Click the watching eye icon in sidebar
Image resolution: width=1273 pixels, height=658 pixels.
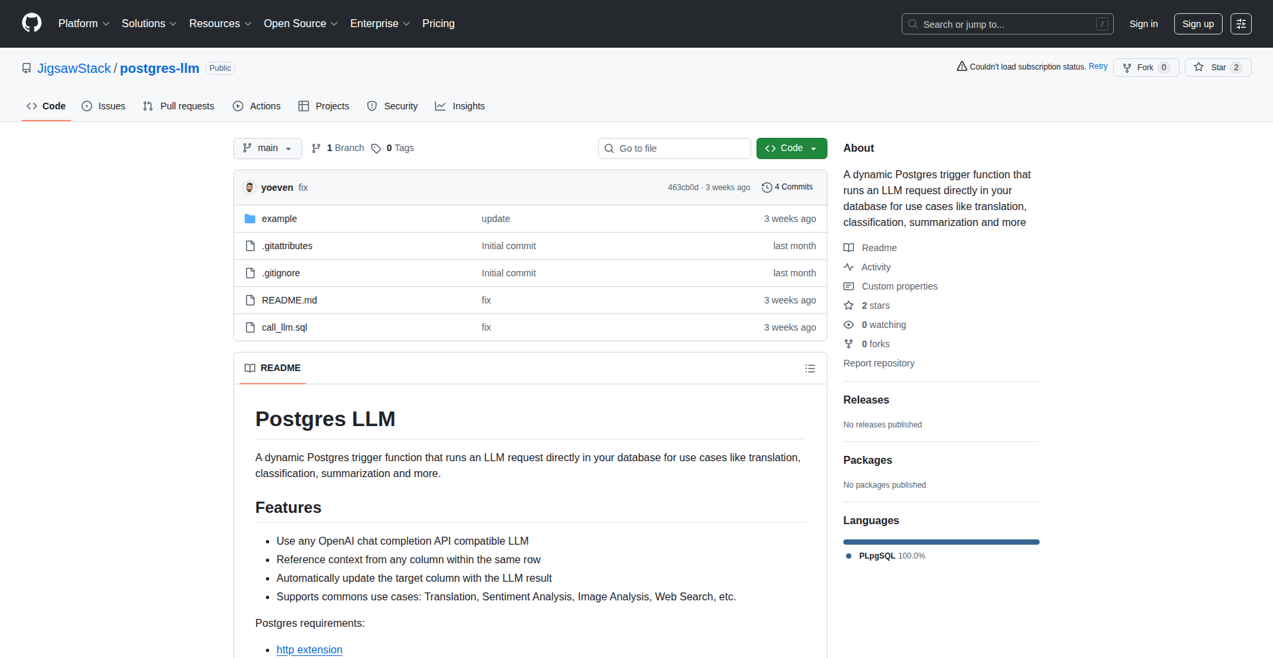(849, 325)
